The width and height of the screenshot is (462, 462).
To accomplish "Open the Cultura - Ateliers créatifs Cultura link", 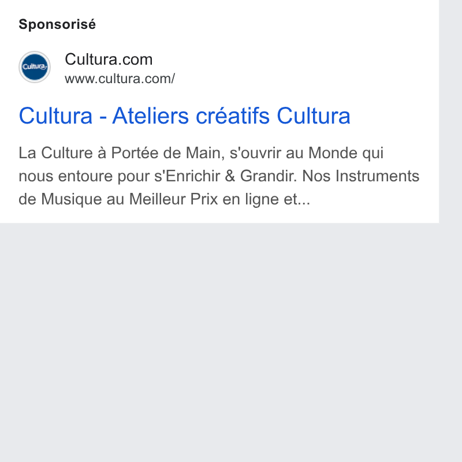I will (184, 116).
